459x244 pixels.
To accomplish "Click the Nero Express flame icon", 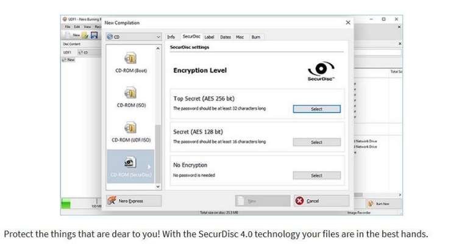I will tap(112, 201).
